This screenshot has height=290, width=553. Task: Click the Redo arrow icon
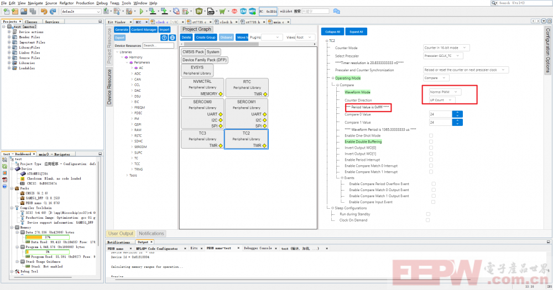53,11
